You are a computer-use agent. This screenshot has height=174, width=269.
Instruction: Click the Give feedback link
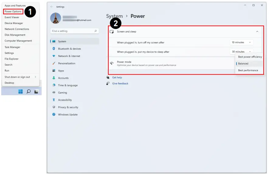click(120, 83)
